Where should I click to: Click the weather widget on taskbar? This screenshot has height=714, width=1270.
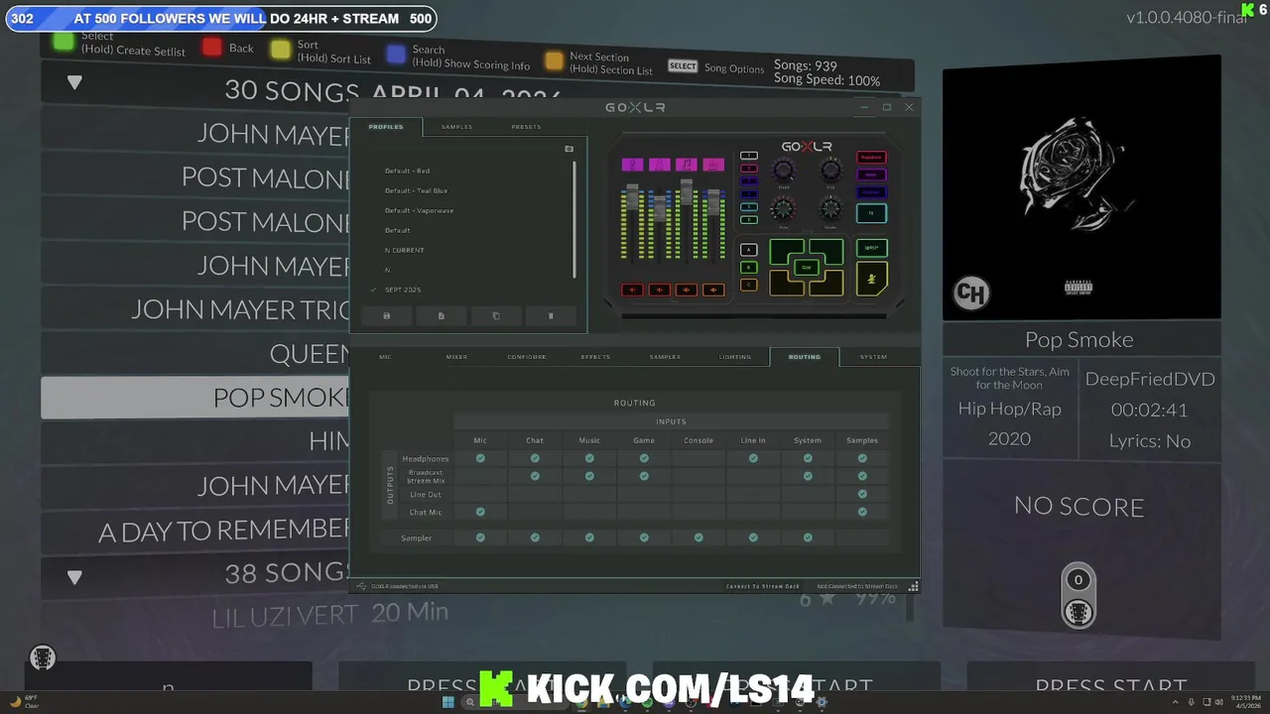point(24,702)
